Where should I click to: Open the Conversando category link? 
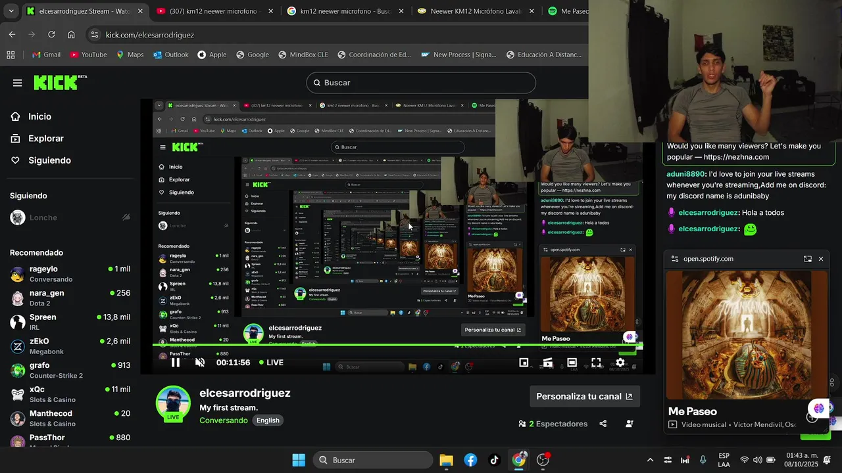point(224,420)
